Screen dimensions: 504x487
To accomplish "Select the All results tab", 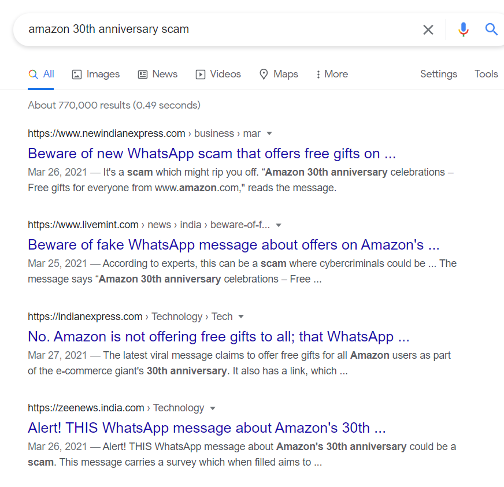I will [41, 74].
